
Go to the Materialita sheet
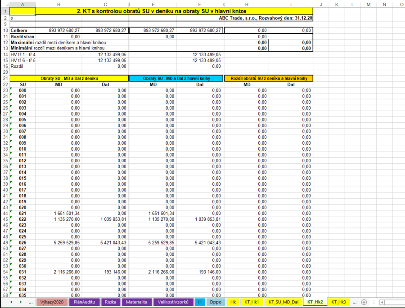(x=136, y=302)
